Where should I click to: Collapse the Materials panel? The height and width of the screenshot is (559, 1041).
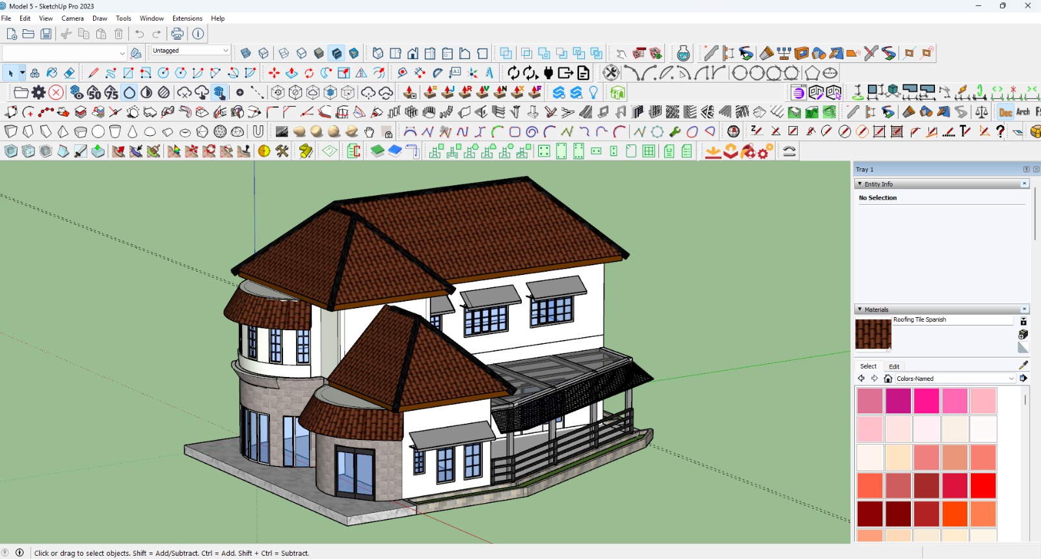pyautogui.click(x=859, y=309)
